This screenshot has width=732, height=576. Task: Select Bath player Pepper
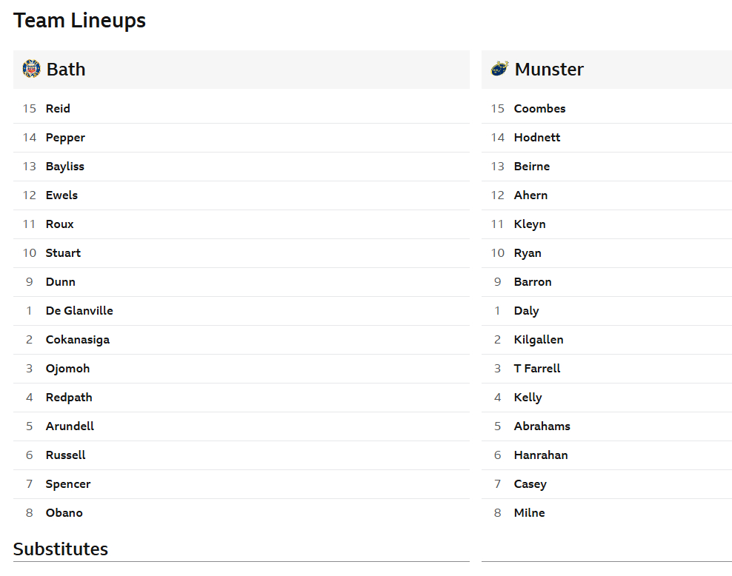[65, 138]
